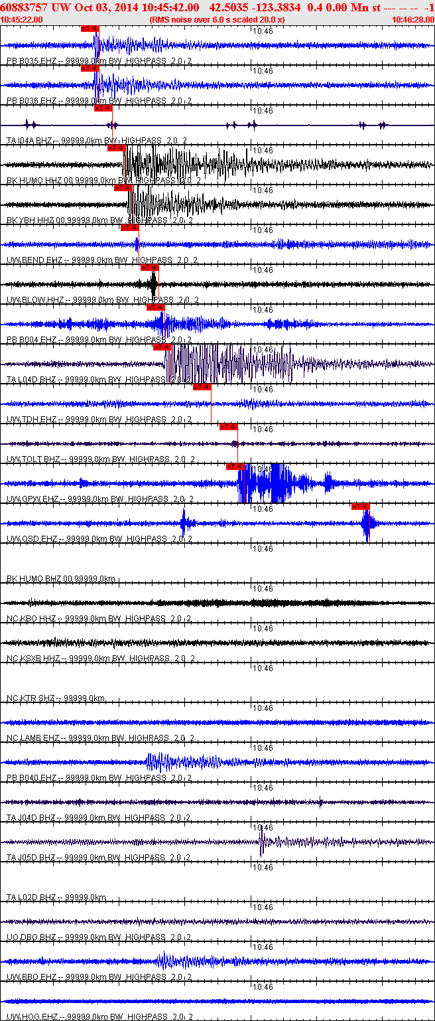Click the red pick flag on UW BEND trace

(129, 228)
